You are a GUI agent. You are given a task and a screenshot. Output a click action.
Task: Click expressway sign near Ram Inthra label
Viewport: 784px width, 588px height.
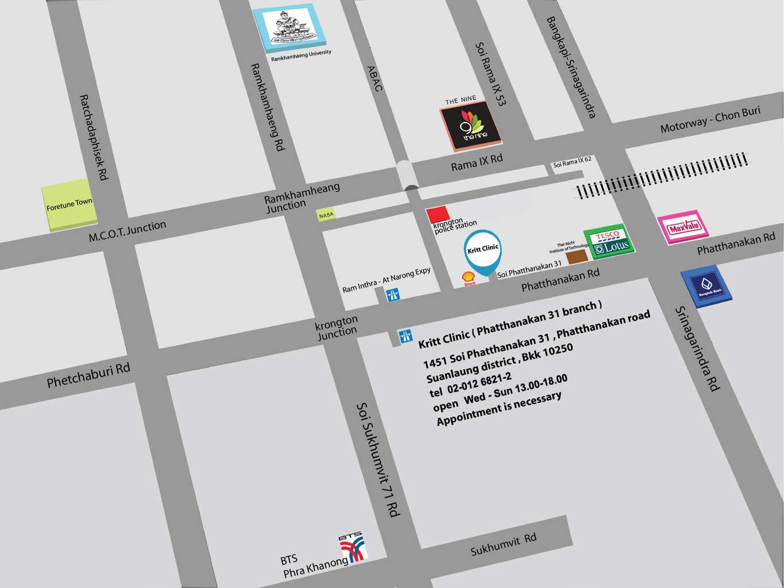point(393,295)
